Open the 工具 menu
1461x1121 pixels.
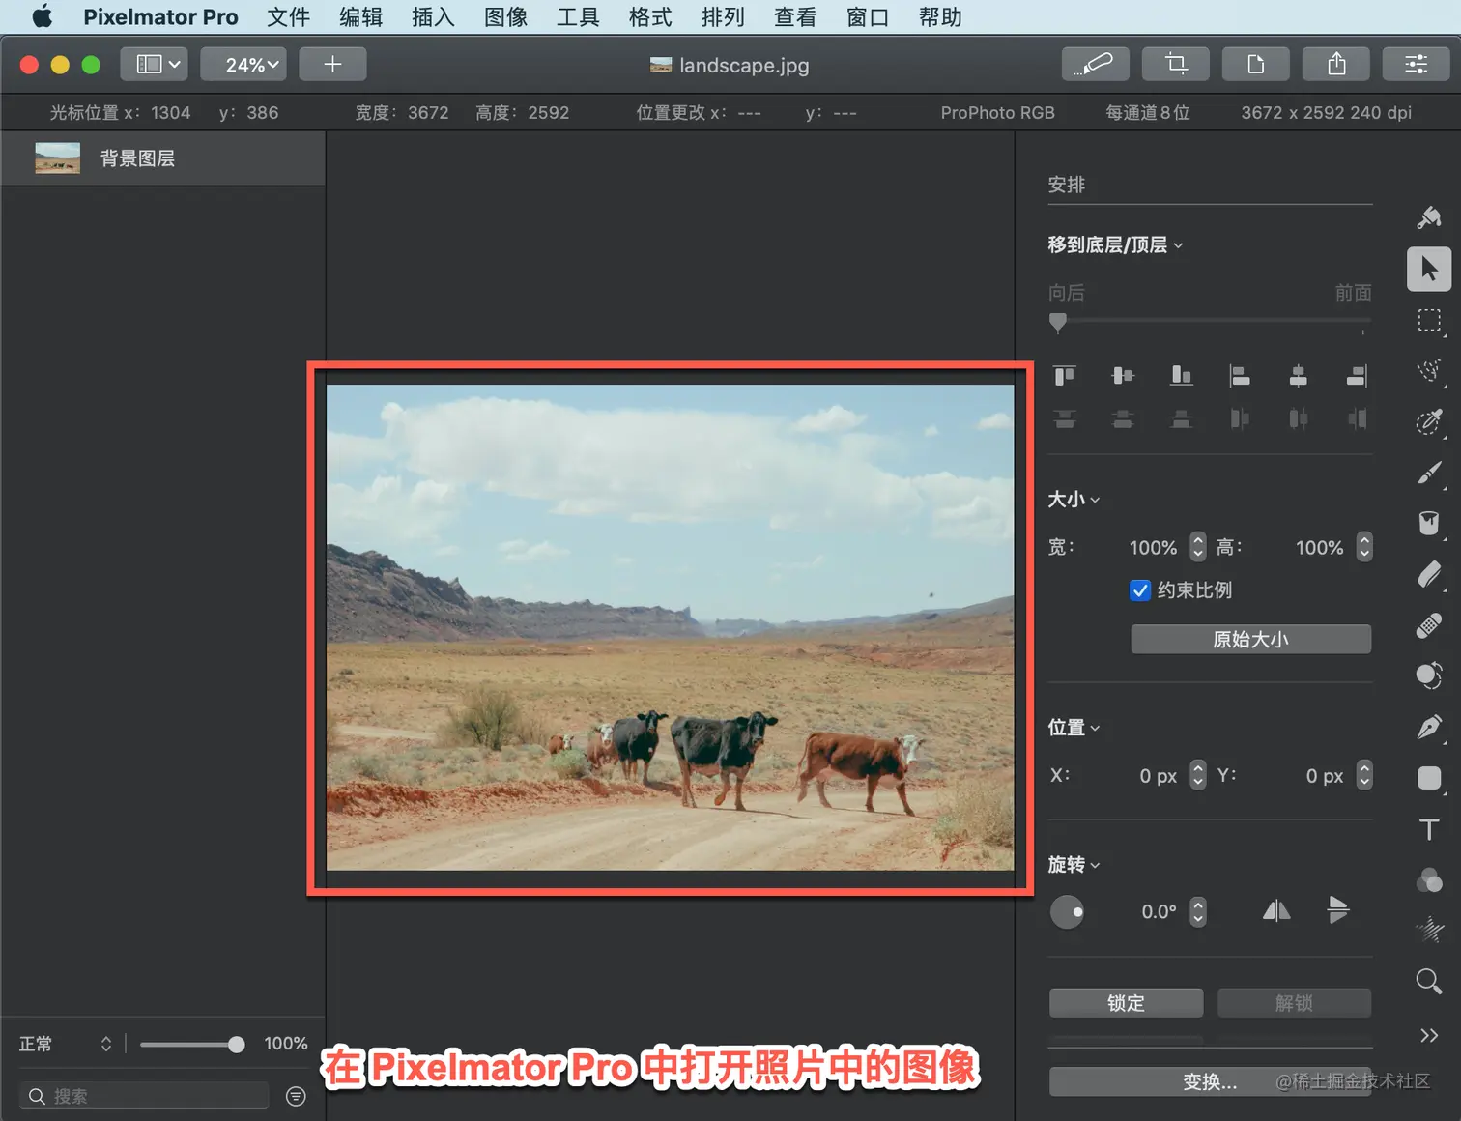pyautogui.click(x=578, y=17)
